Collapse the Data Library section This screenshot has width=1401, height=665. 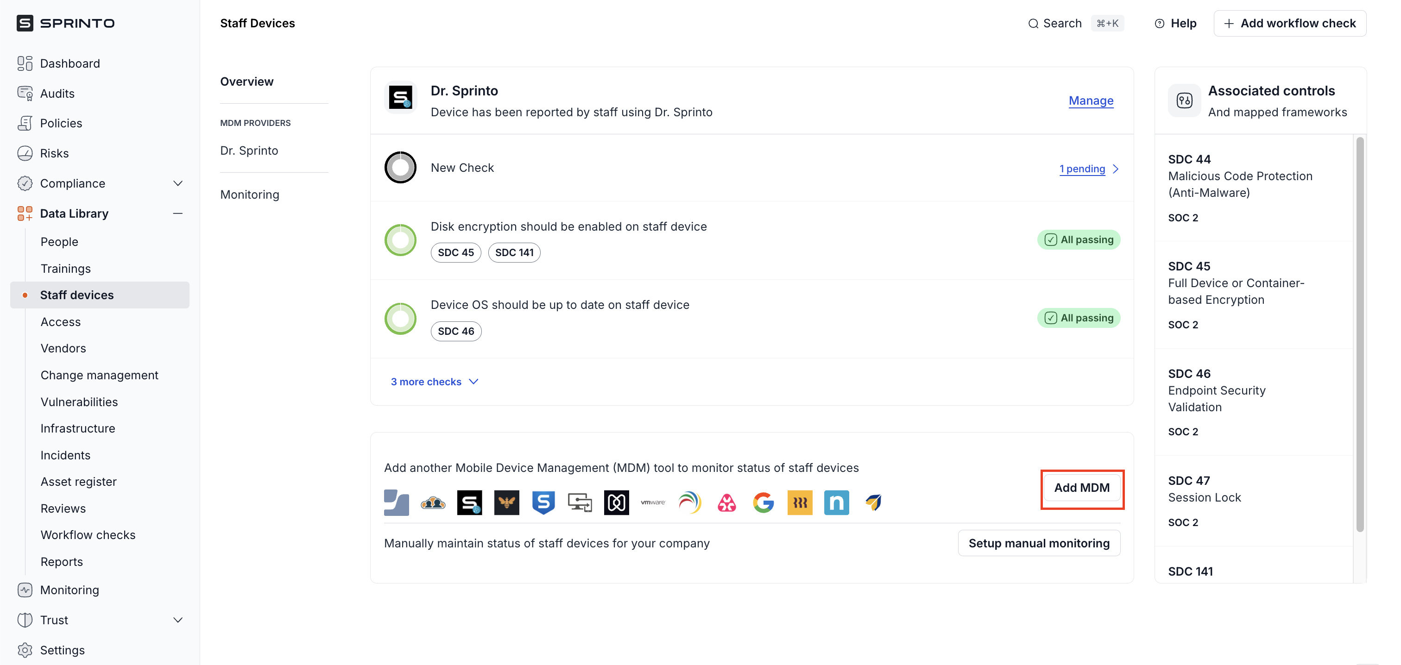click(x=177, y=213)
